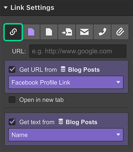Uncheck the Get text from Blog Posts checkbox
Viewport: 133px width, 152px height.
[12, 122]
